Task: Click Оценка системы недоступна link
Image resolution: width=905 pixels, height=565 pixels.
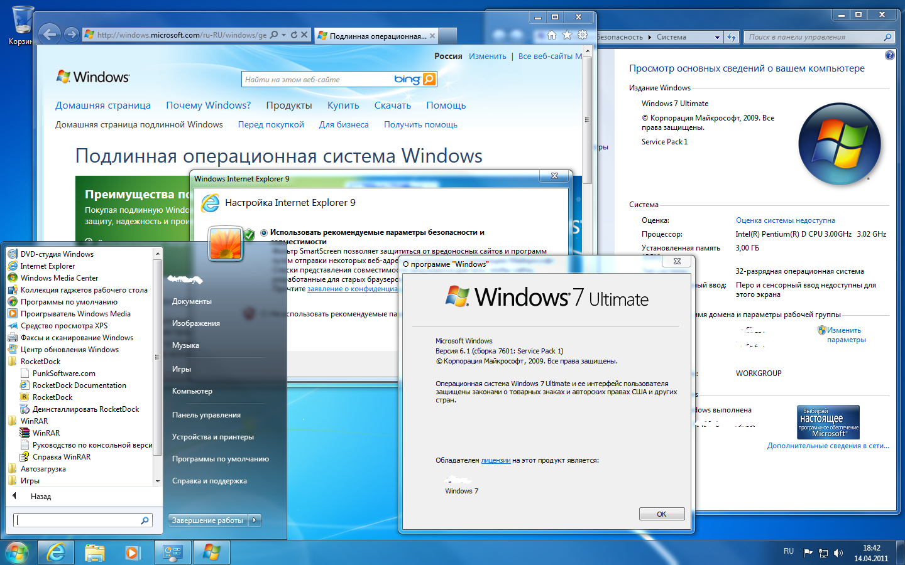Action: 786,220
